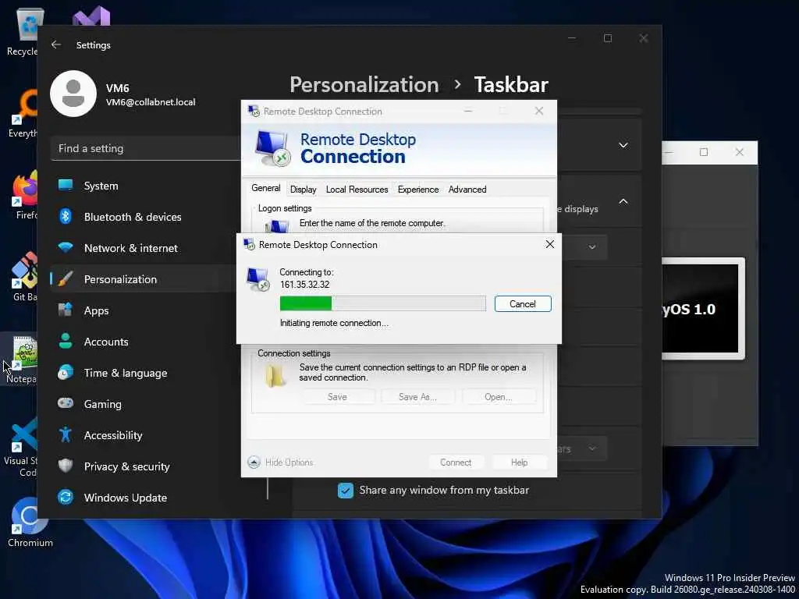Click the Settings back arrow
This screenshot has width=799, height=599.
[56, 44]
